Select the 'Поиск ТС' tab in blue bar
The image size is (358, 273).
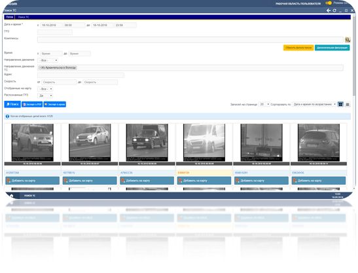tap(24, 17)
